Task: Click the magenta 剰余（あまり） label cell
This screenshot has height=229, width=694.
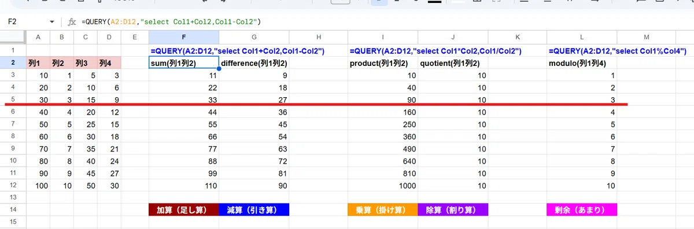Action: coord(582,209)
